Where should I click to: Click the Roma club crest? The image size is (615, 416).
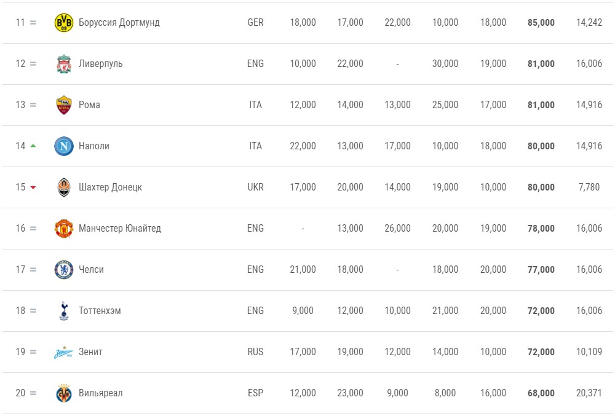[63, 104]
